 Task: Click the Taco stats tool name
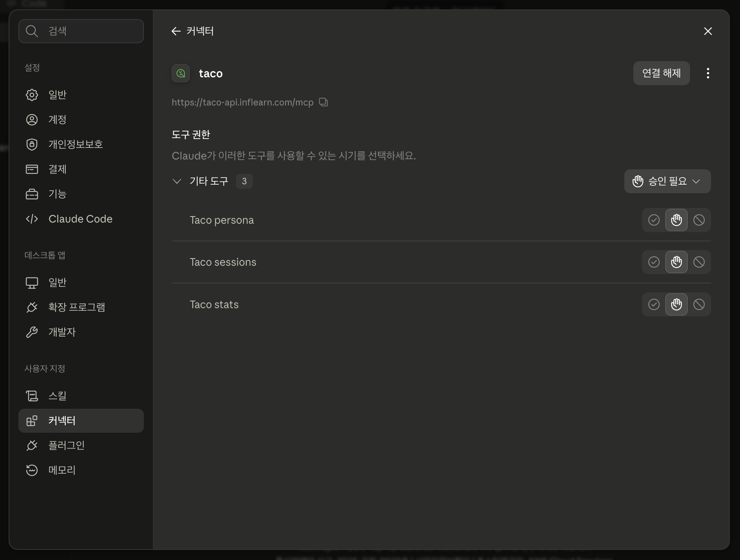pyautogui.click(x=214, y=304)
